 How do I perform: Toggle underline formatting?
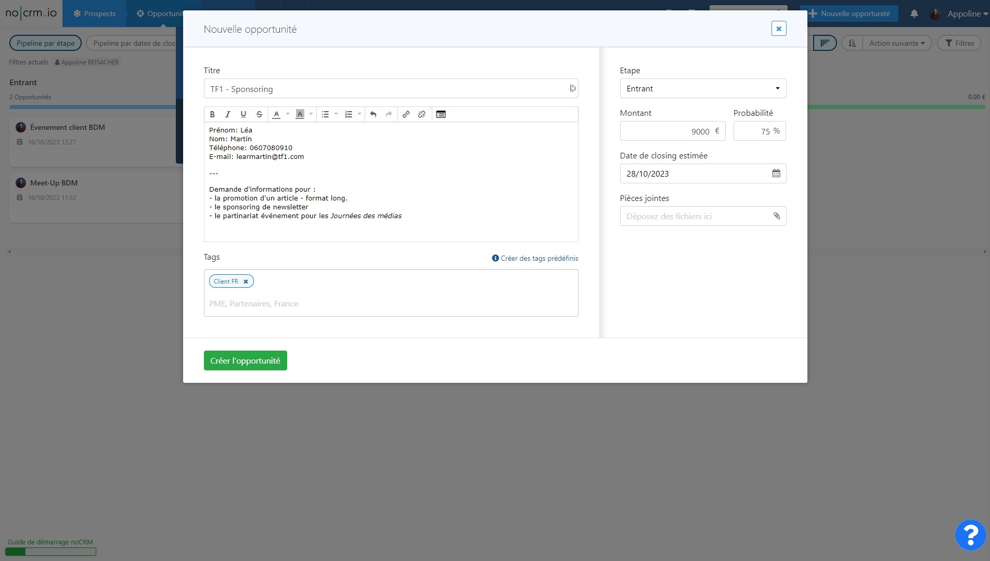click(x=243, y=114)
